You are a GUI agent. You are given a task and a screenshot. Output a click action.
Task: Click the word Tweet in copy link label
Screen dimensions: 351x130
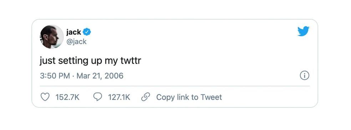[x=211, y=97]
